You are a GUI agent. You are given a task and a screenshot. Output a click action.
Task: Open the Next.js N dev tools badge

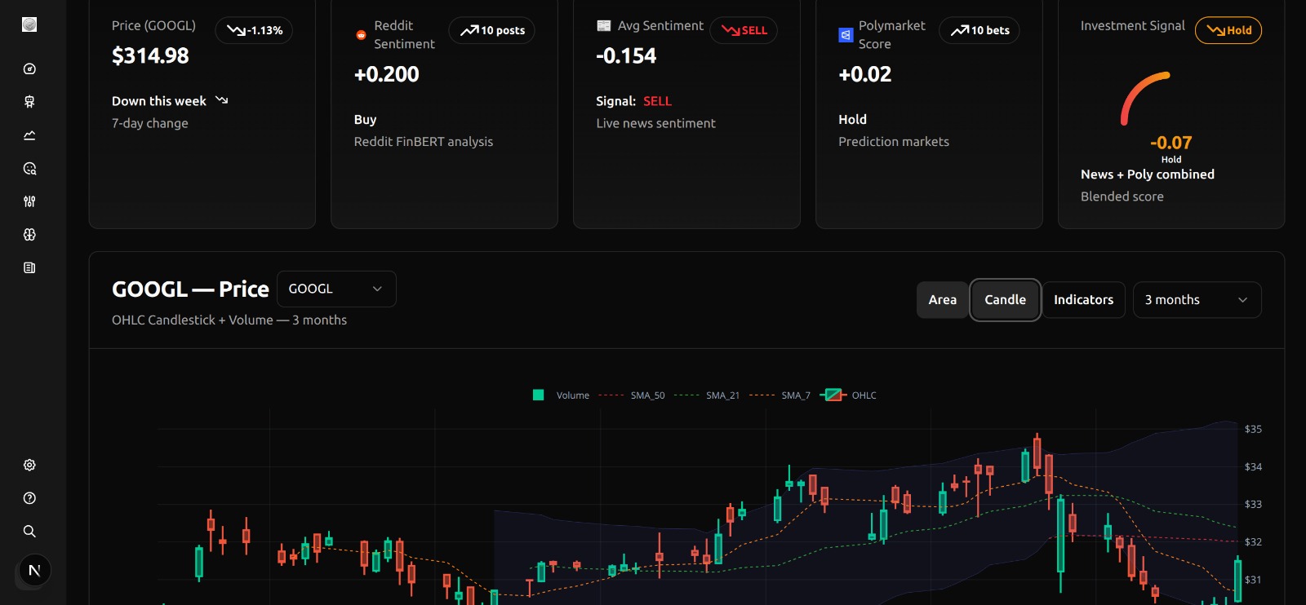tap(34, 571)
